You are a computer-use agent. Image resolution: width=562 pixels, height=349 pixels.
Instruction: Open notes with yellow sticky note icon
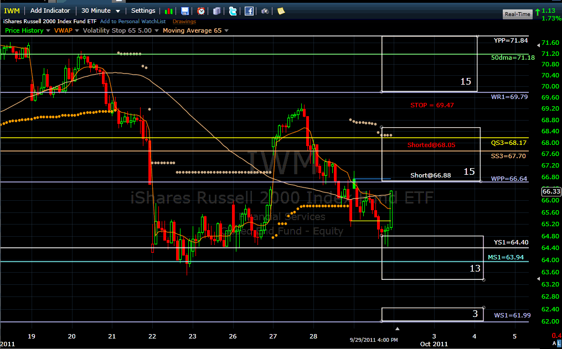point(281,11)
